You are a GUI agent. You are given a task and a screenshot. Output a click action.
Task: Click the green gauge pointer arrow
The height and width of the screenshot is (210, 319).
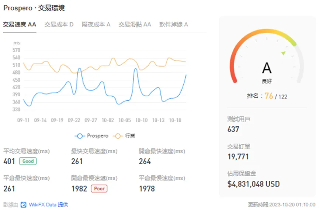coord(283,53)
